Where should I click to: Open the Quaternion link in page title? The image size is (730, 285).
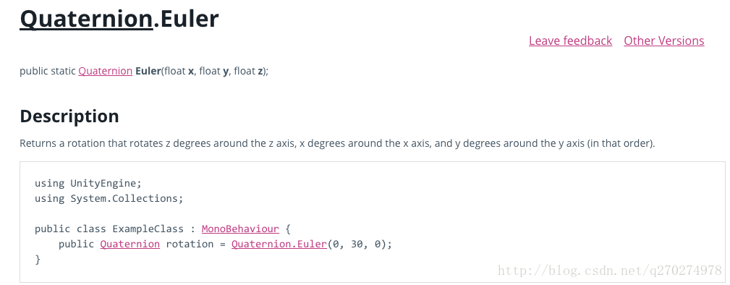click(x=86, y=19)
